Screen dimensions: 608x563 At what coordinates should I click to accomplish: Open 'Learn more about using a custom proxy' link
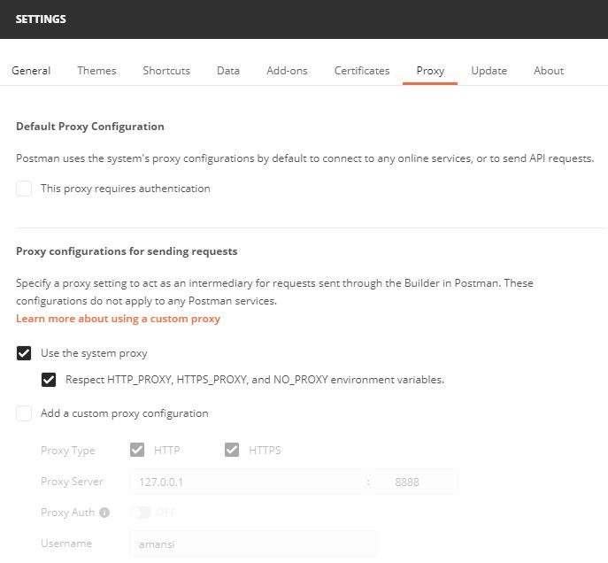[118, 319]
